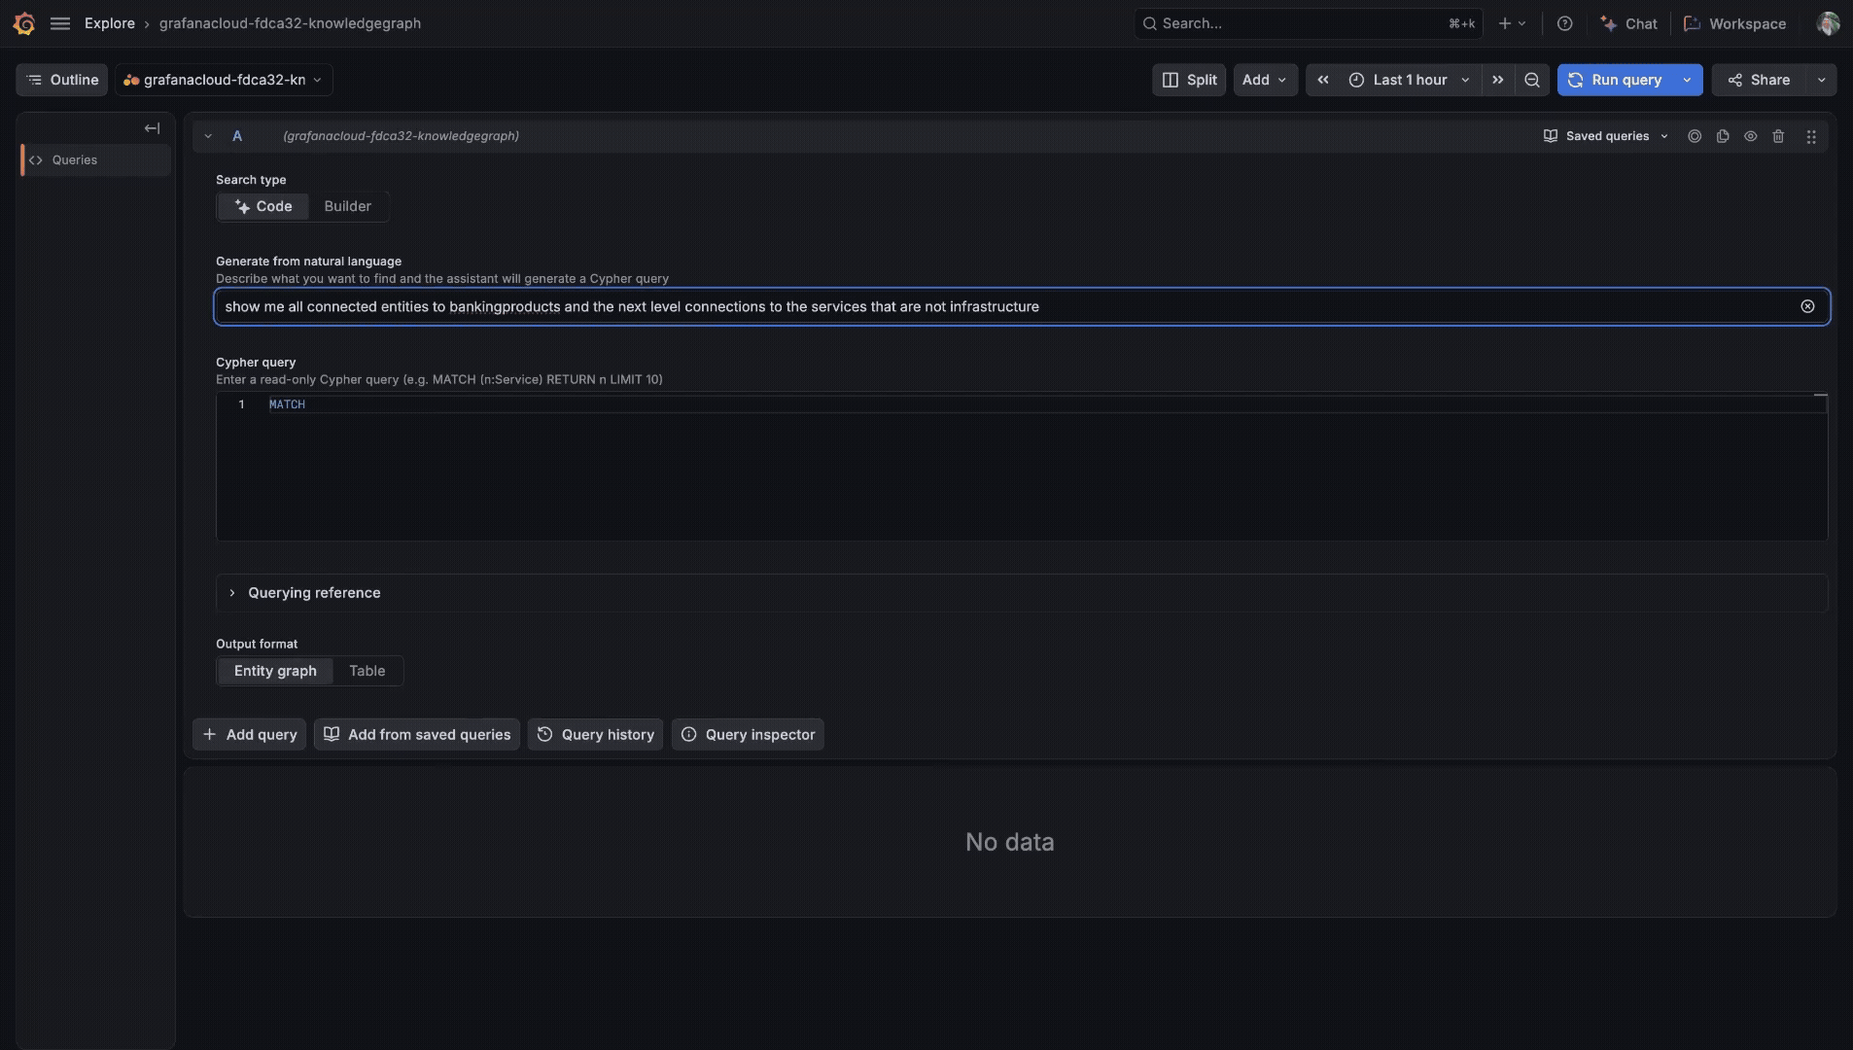The image size is (1853, 1050).
Task: Collapse query row A chevron
Action: click(208, 136)
